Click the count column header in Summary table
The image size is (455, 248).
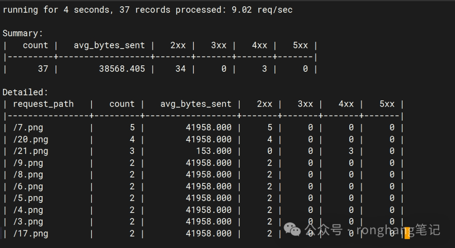click(35, 45)
